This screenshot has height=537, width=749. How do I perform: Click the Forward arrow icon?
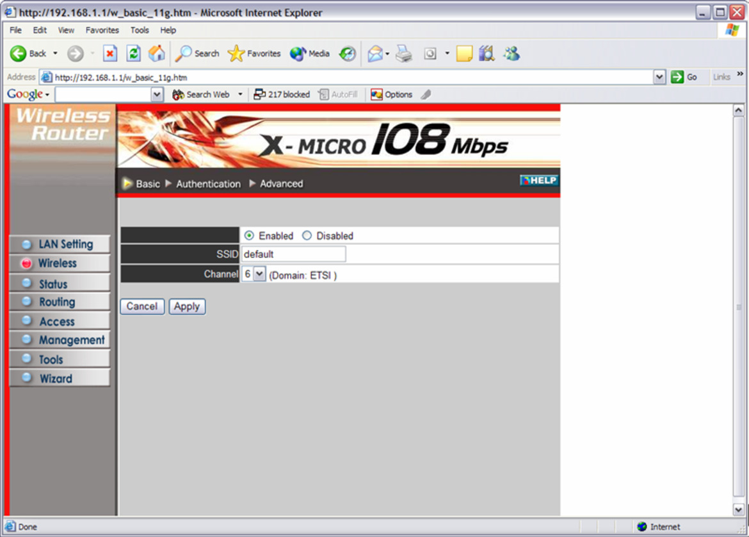[x=75, y=54]
